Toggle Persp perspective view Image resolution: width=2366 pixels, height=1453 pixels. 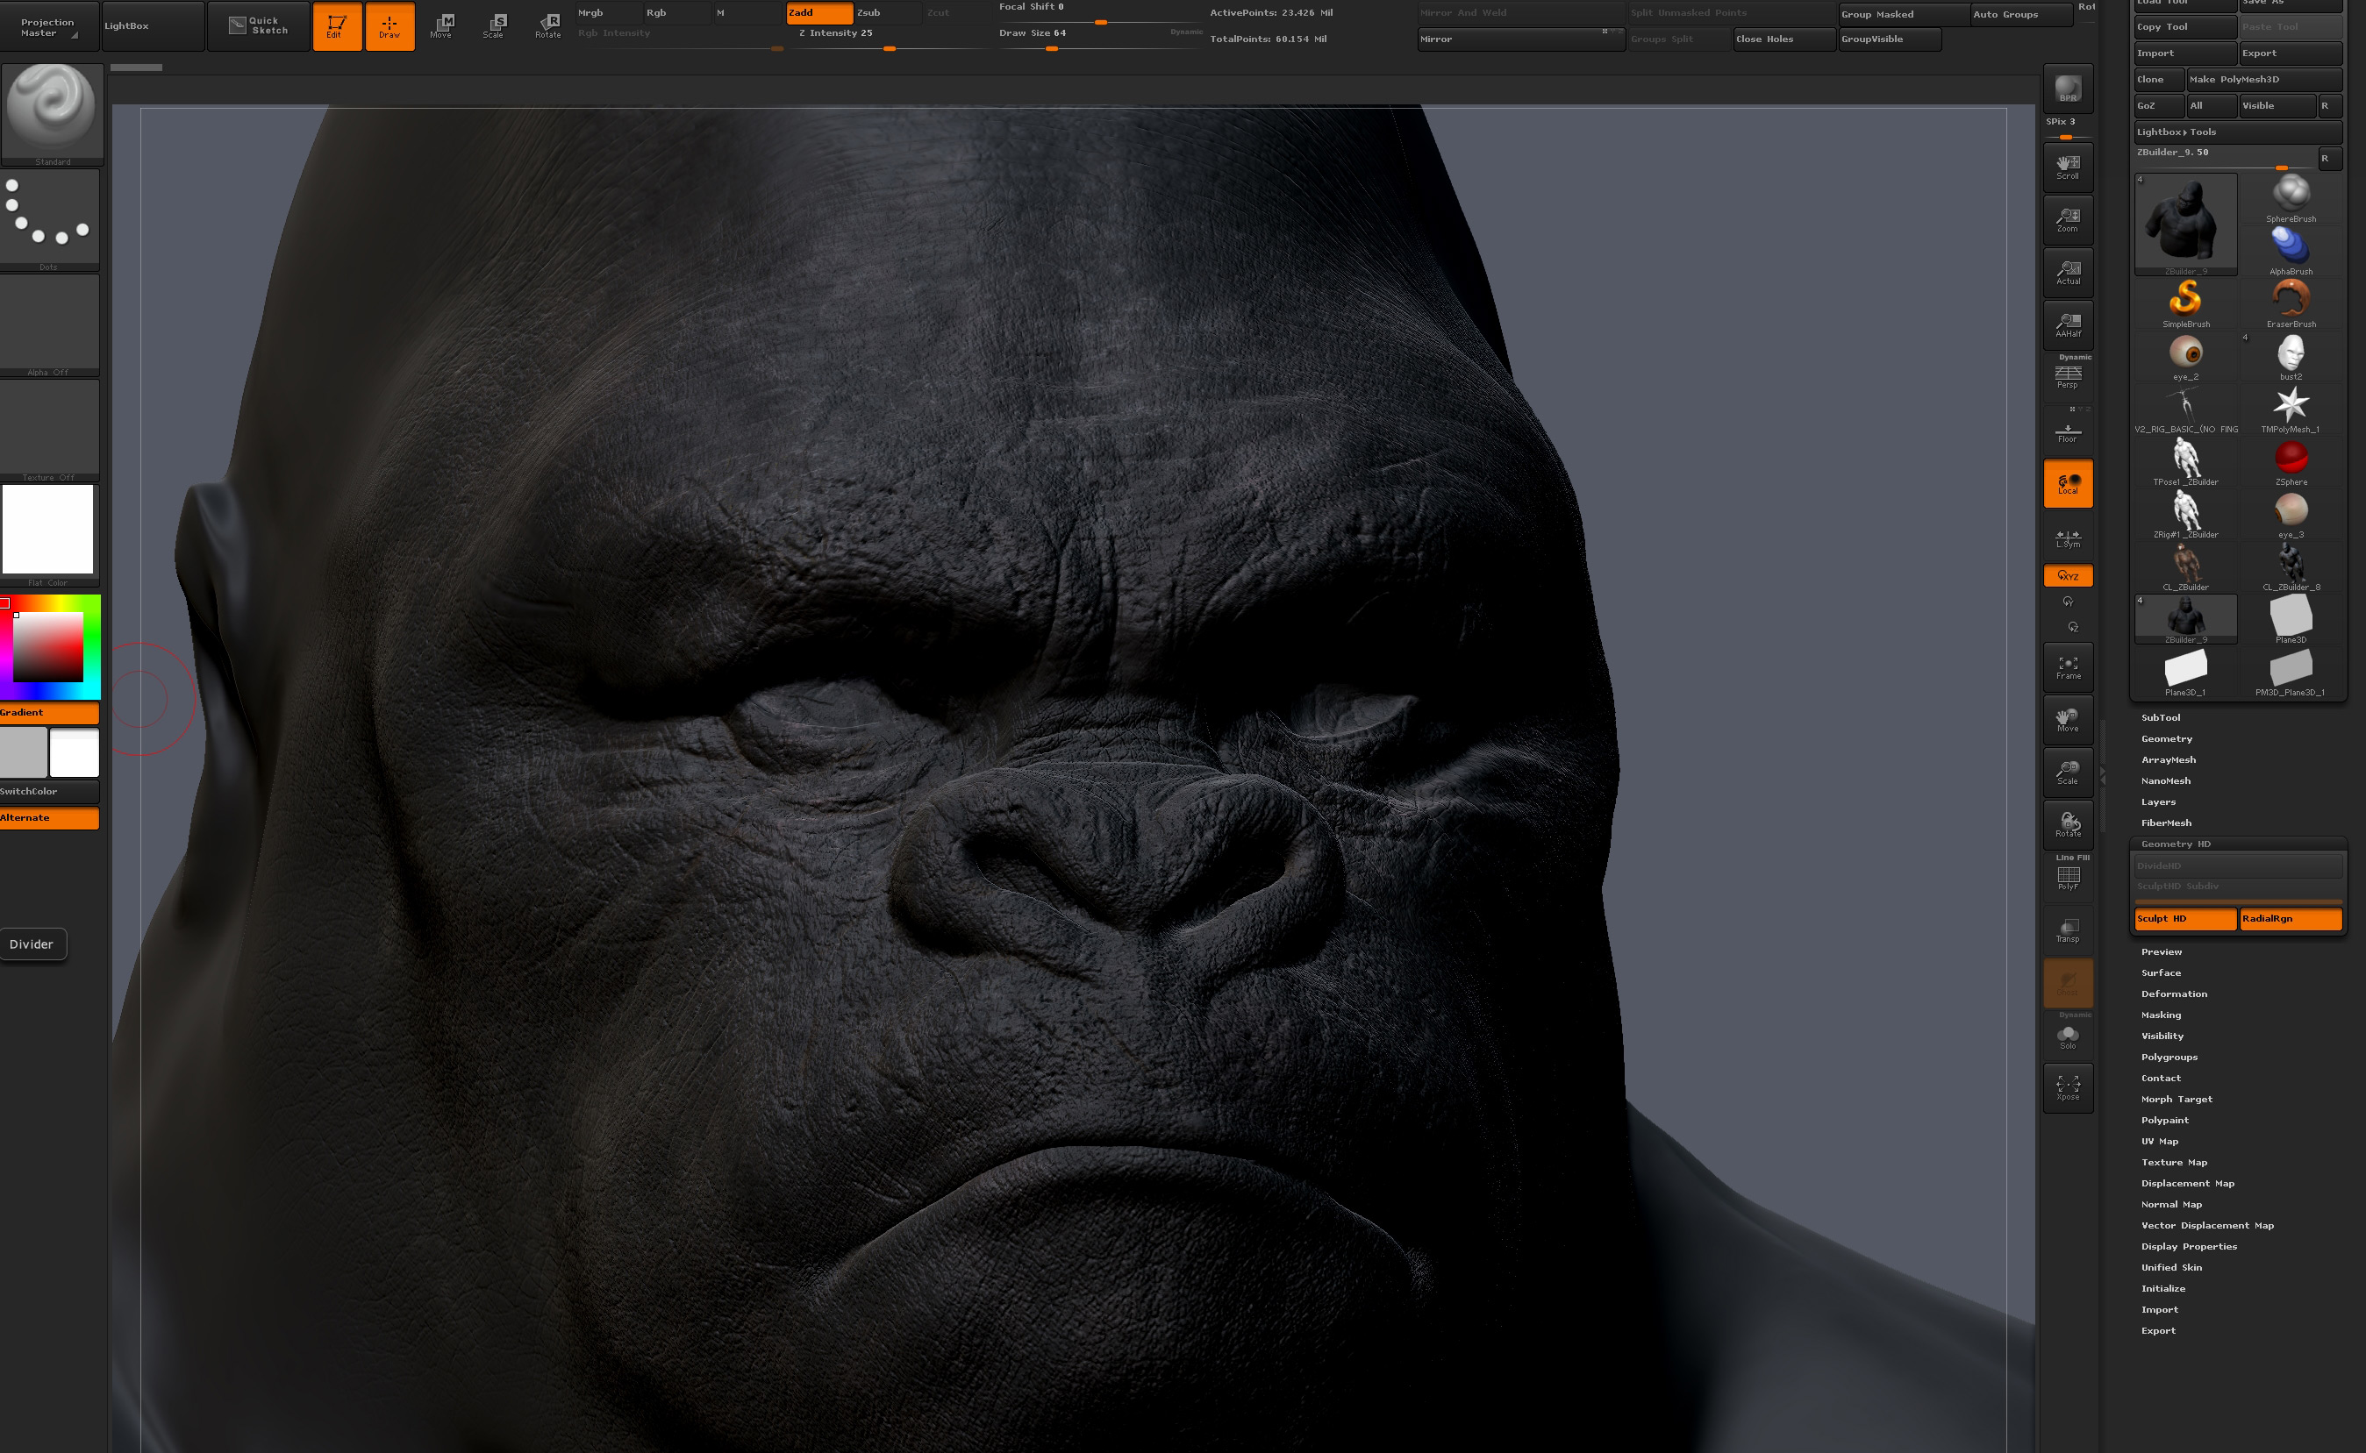[x=2068, y=375]
